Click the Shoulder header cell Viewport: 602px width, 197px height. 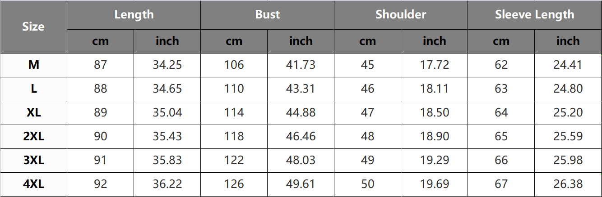coord(401,15)
